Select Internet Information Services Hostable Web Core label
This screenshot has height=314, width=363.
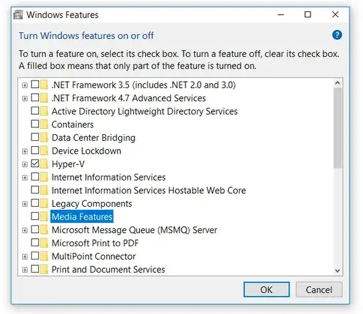pyautogui.click(x=149, y=191)
